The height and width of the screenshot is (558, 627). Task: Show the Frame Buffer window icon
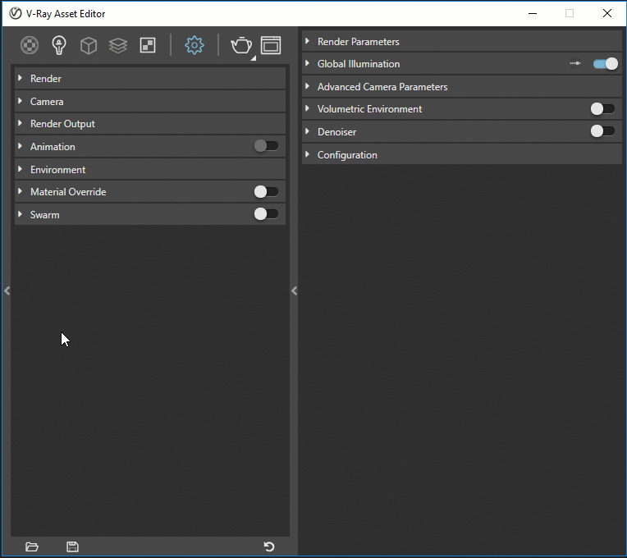271,45
